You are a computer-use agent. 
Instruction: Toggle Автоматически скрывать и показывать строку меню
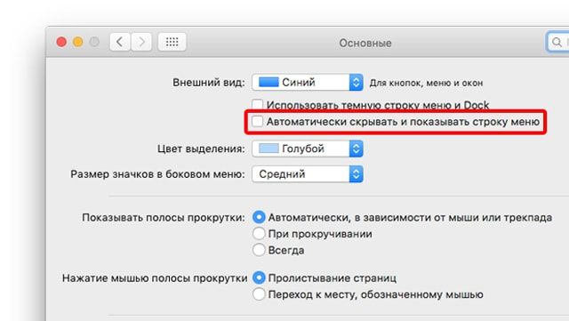click(x=257, y=121)
